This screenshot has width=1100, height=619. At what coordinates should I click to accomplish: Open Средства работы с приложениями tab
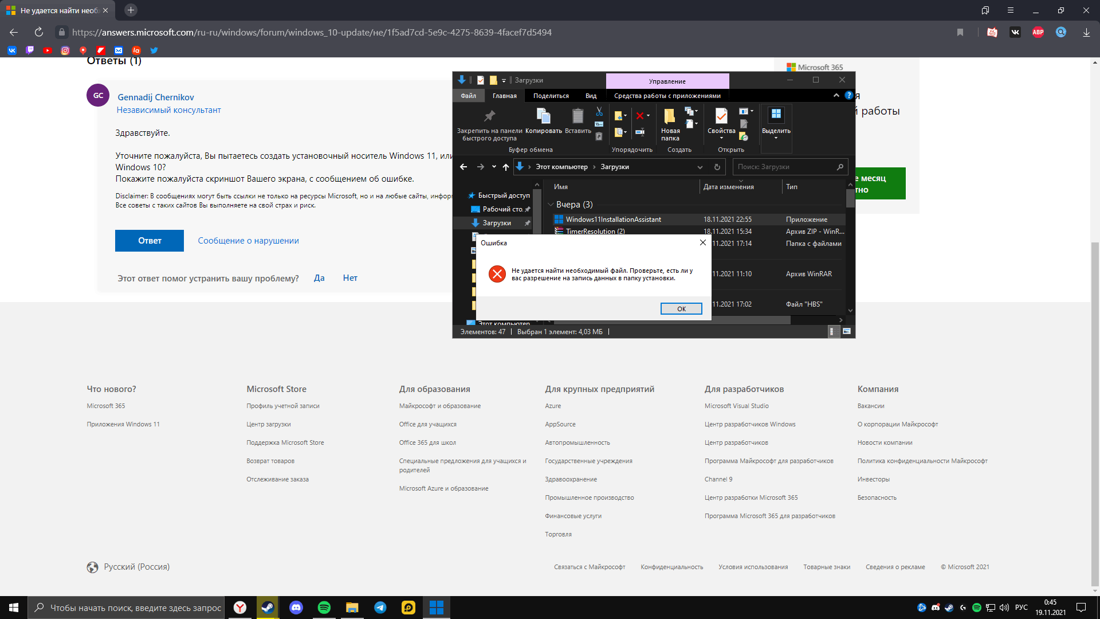coord(667,96)
